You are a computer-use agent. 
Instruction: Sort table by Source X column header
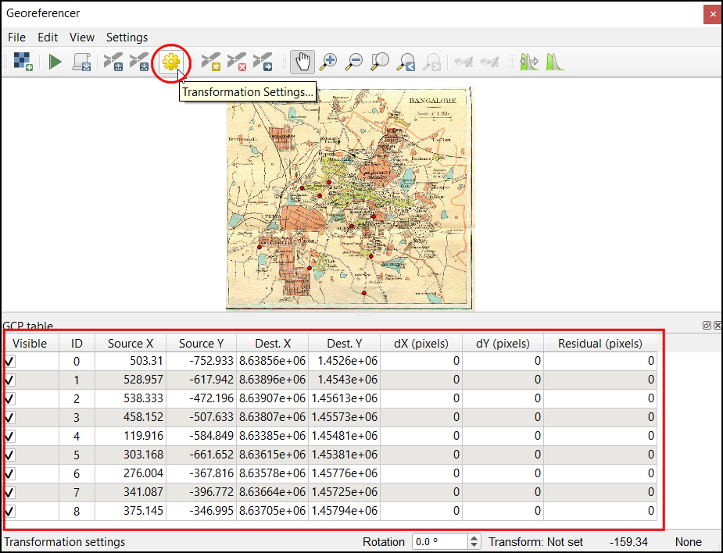[131, 344]
